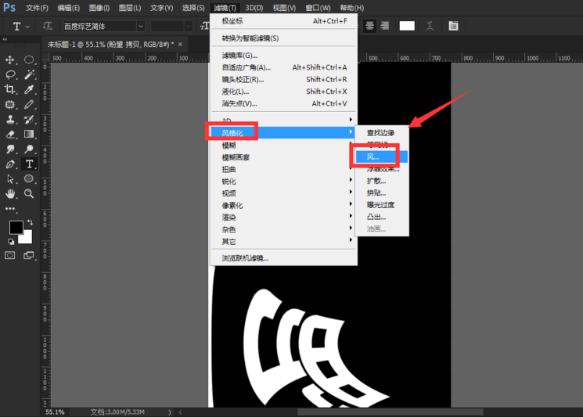Choose 浏览联机滤镜... entry
This screenshot has height=417, width=583.
[284, 258]
